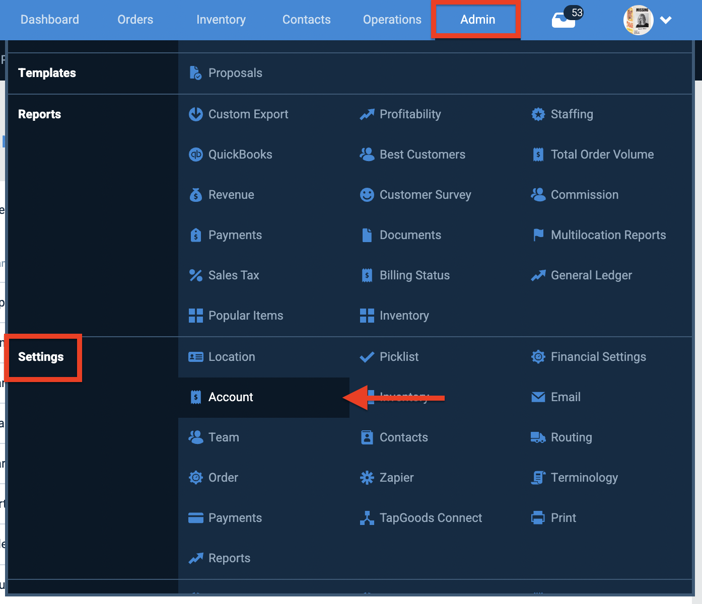
Task: Click the Popular Items grid icon
Action: (x=195, y=316)
